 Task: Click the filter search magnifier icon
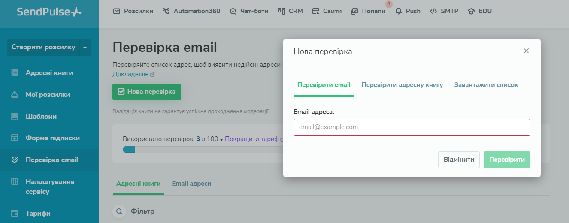tap(120, 211)
